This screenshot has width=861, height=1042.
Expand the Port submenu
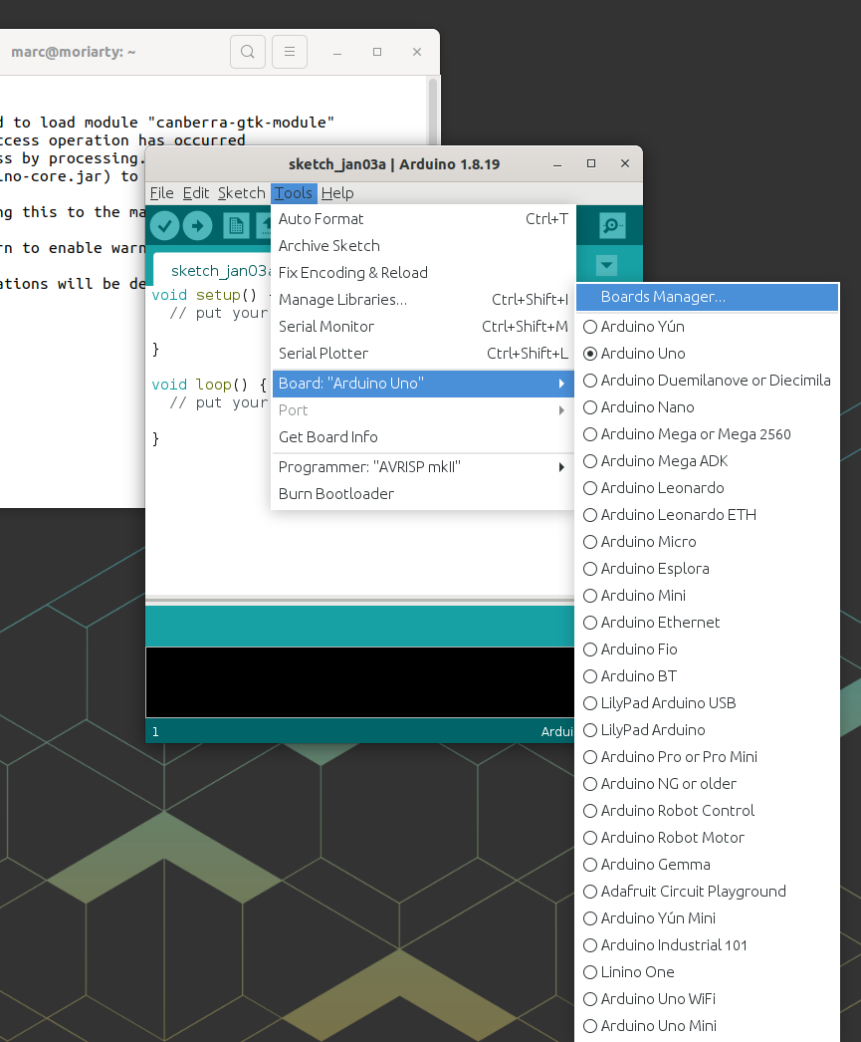pyautogui.click(x=423, y=410)
